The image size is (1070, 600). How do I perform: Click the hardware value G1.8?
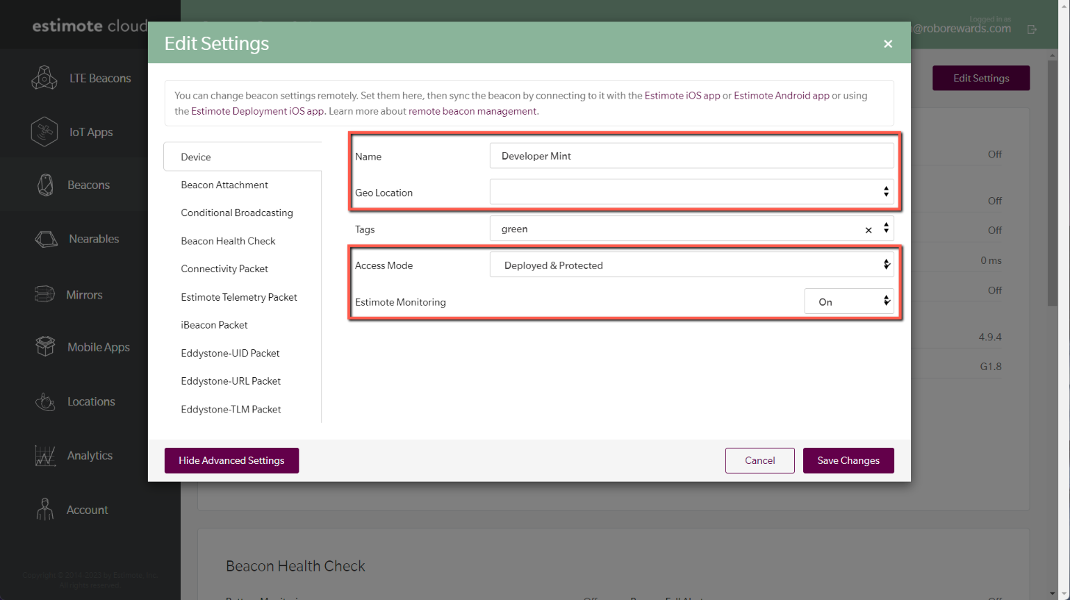click(x=991, y=366)
